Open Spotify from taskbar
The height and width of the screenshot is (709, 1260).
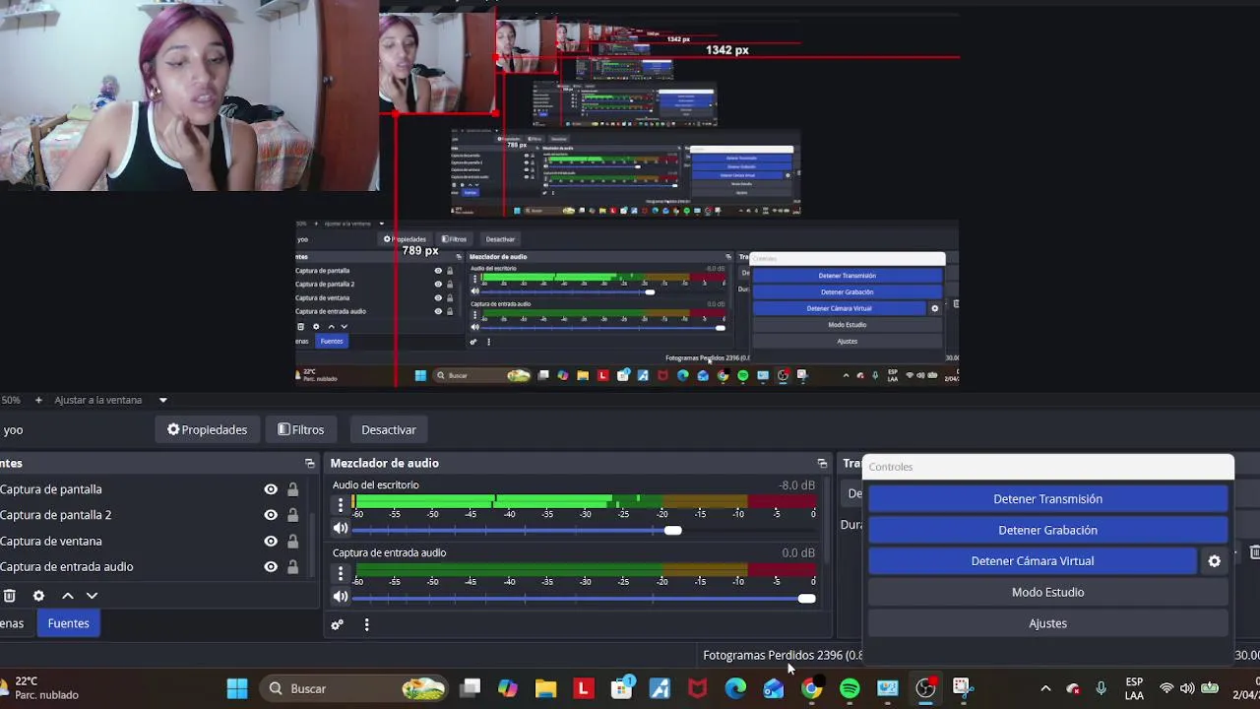pos(850,688)
